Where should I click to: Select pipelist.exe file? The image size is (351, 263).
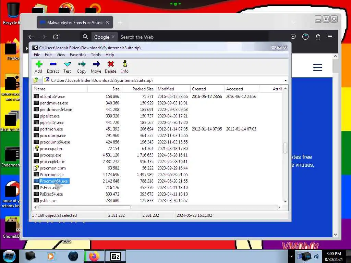50,116
